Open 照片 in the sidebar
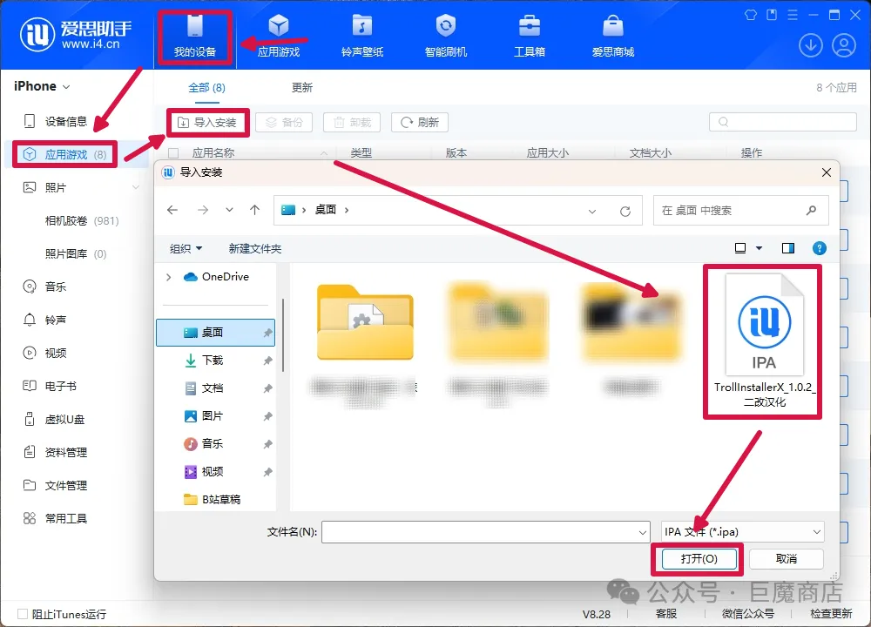The width and height of the screenshot is (871, 627). [56, 188]
